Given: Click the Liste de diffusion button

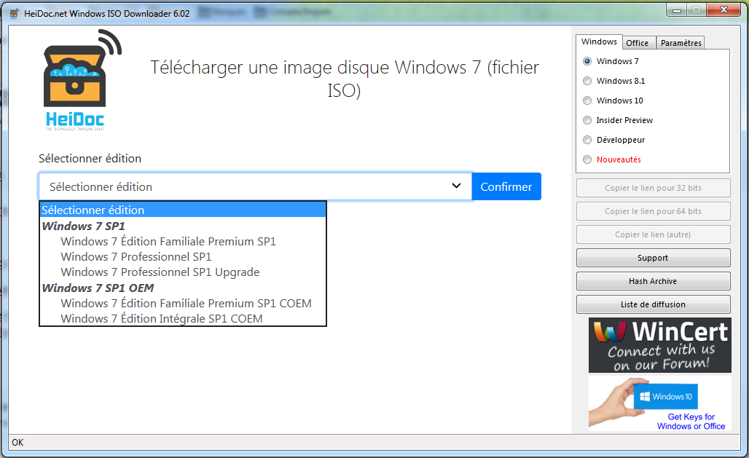Looking at the screenshot, I should tap(653, 304).
